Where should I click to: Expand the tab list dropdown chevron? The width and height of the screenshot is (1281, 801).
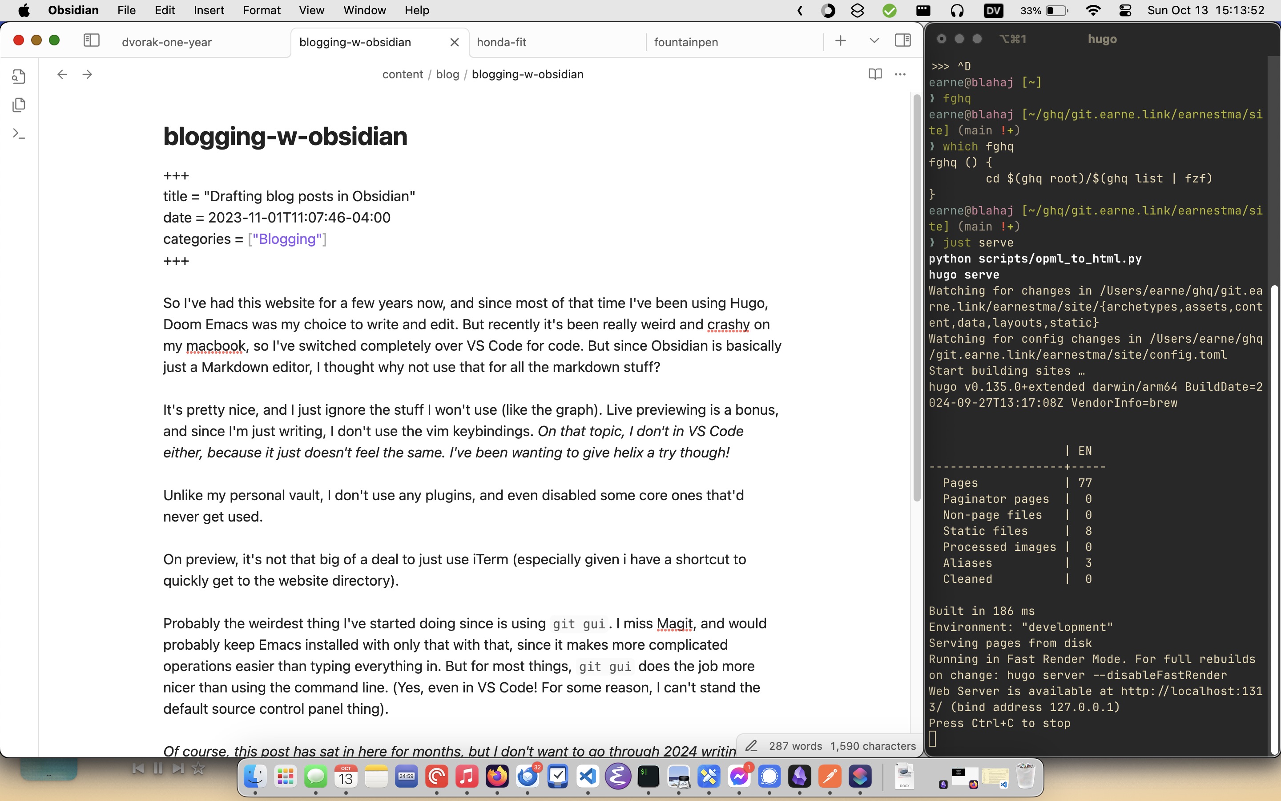coord(874,41)
